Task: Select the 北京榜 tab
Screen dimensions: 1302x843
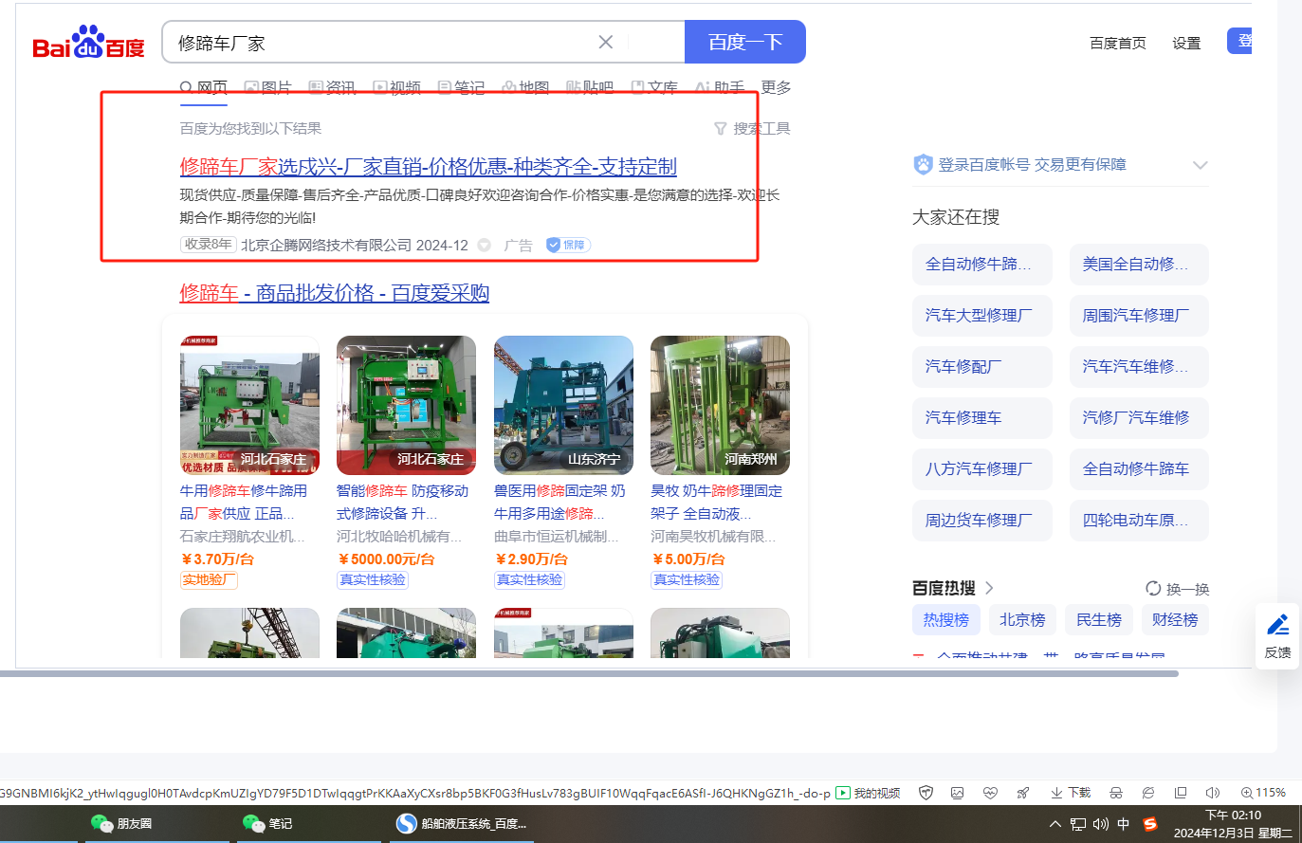Action: (1022, 620)
